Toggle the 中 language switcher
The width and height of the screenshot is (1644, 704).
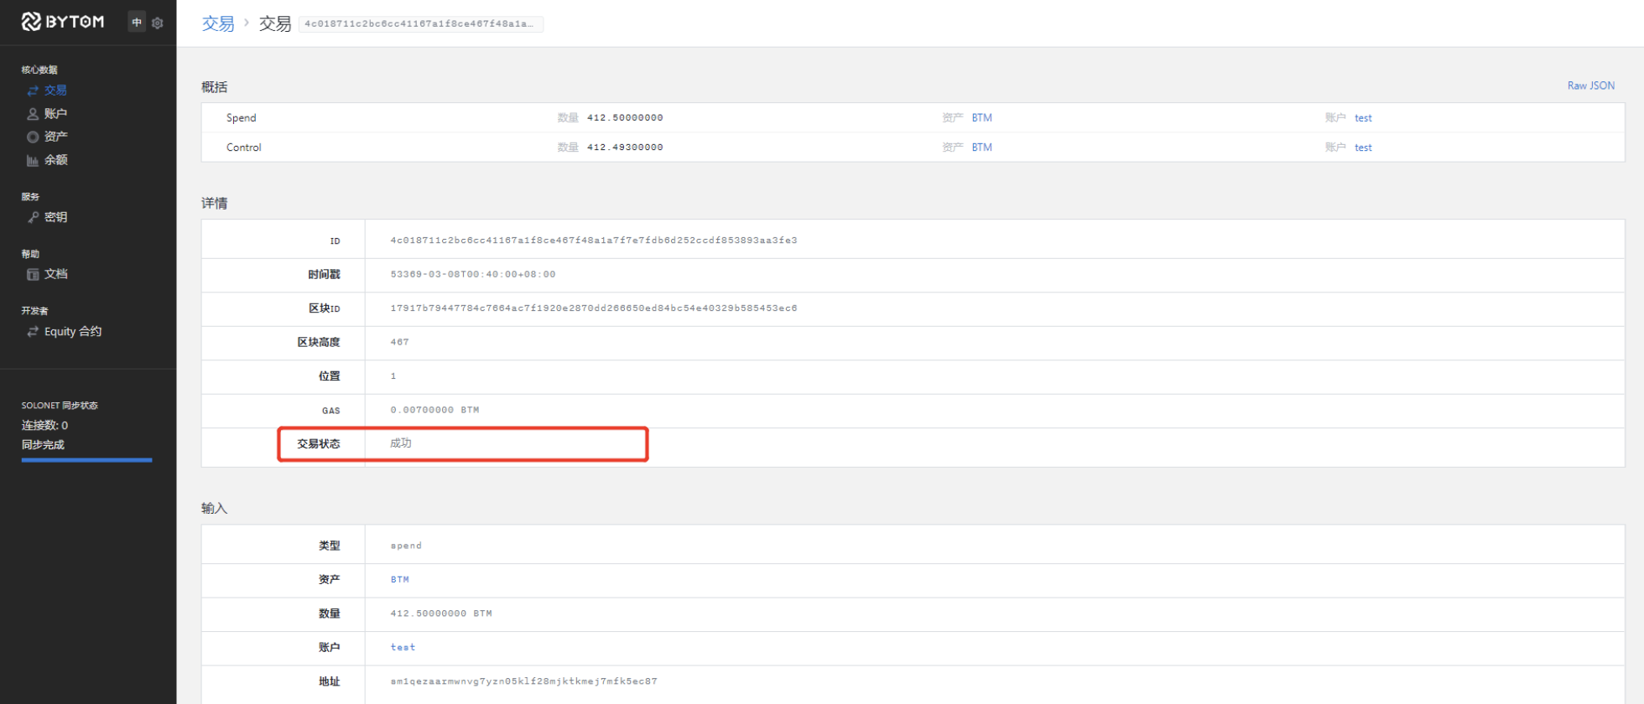[x=137, y=23]
